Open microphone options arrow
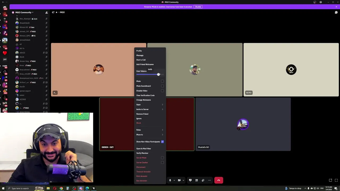This screenshot has height=191, width=340. [x=174, y=180]
